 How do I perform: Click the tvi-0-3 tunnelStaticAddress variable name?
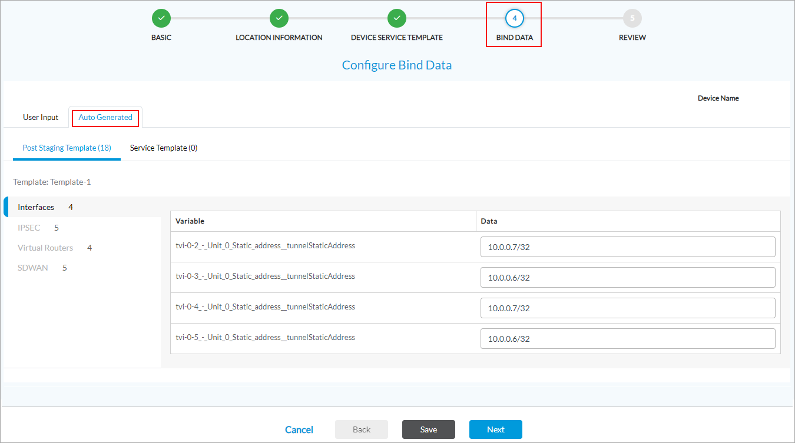coord(266,276)
